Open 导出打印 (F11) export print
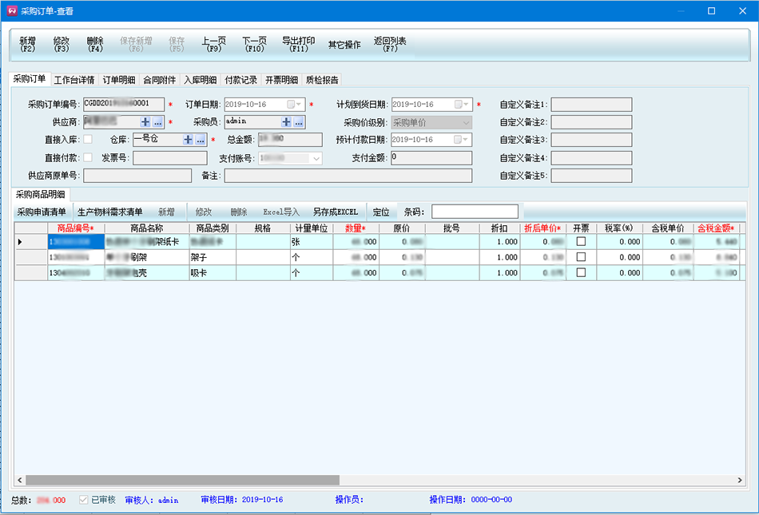 pos(299,45)
